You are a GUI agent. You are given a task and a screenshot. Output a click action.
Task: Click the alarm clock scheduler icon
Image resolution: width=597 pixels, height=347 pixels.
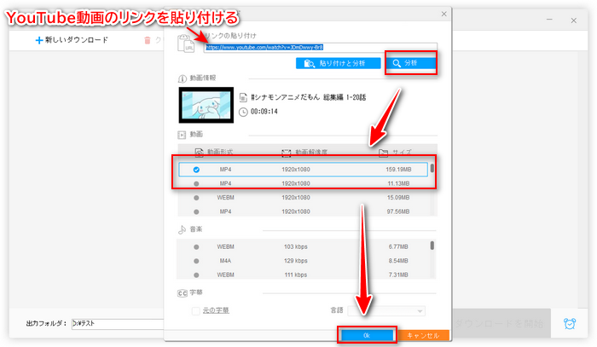pos(569,324)
